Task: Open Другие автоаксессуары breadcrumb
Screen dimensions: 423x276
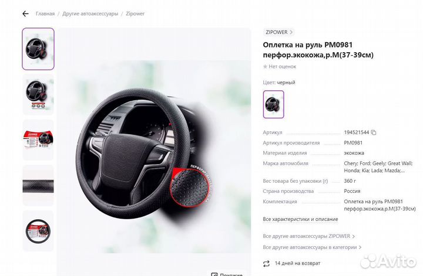Action: click(x=90, y=13)
